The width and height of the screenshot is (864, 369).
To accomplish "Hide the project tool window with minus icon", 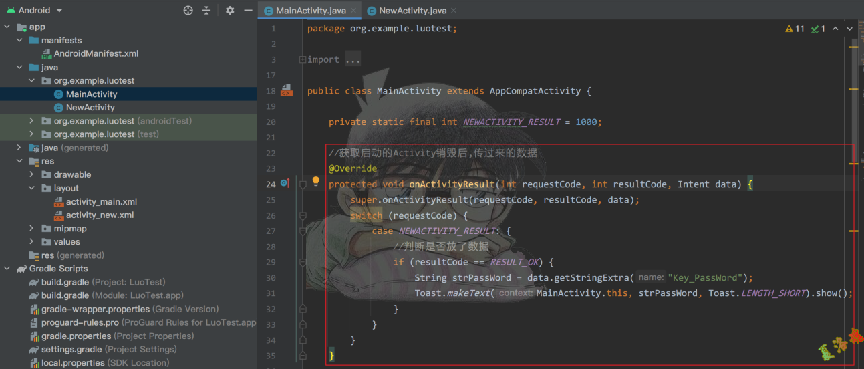I will [x=248, y=11].
